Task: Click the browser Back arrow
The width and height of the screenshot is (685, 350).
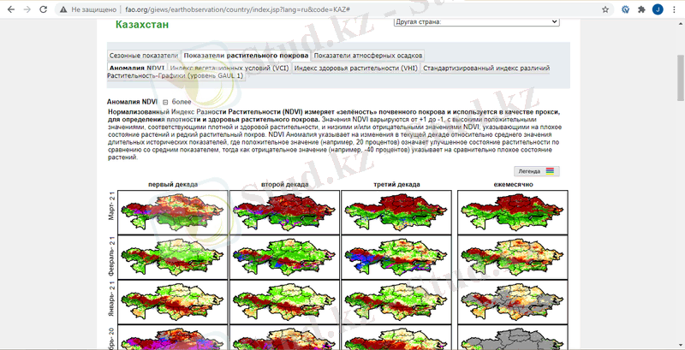Action: pyautogui.click(x=11, y=9)
